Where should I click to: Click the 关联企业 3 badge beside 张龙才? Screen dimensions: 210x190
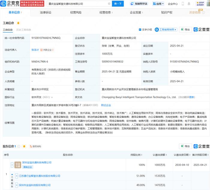point(47,50)
